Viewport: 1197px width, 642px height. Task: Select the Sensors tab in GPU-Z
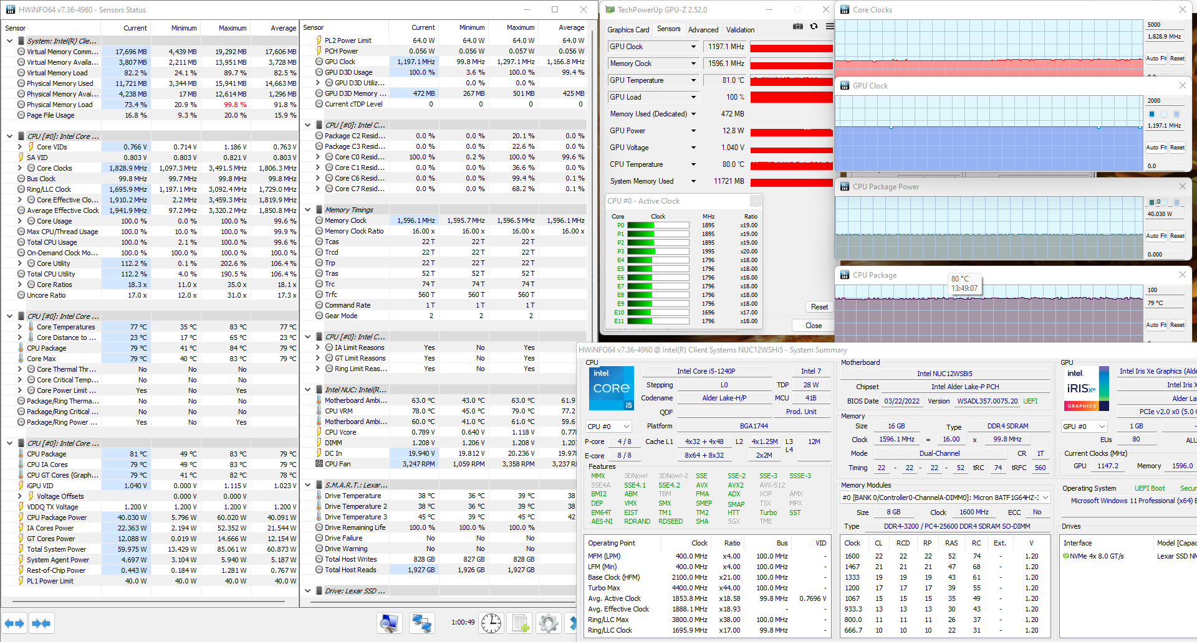pos(668,29)
